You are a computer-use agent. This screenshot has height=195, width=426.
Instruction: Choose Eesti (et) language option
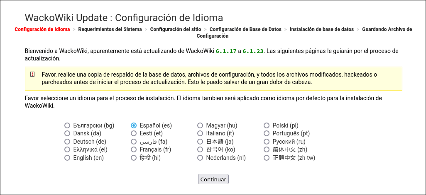coord(134,133)
